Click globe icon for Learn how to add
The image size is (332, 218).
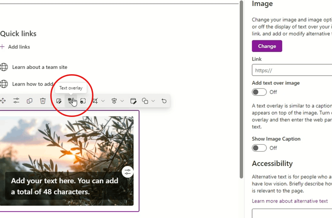click(x=4, y=84)
